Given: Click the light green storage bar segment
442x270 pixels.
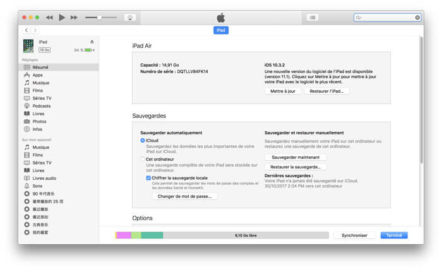Looking at the screenshot, I should (x=136, y=235).
